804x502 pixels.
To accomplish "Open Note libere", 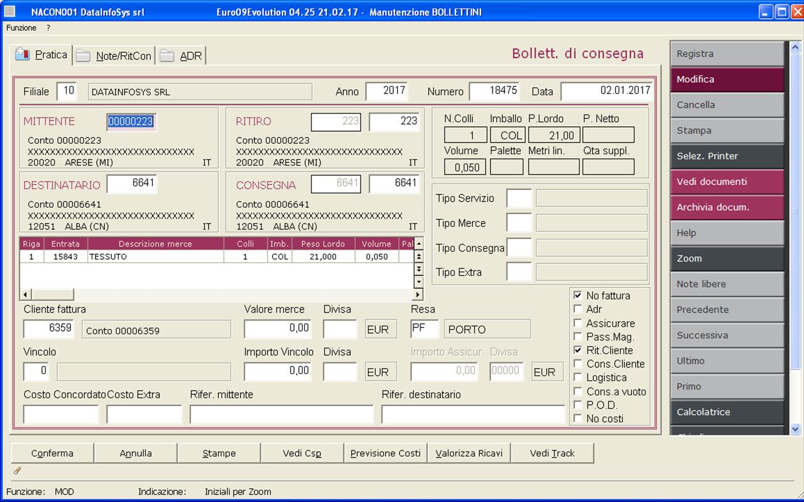I will coord(727,284).
